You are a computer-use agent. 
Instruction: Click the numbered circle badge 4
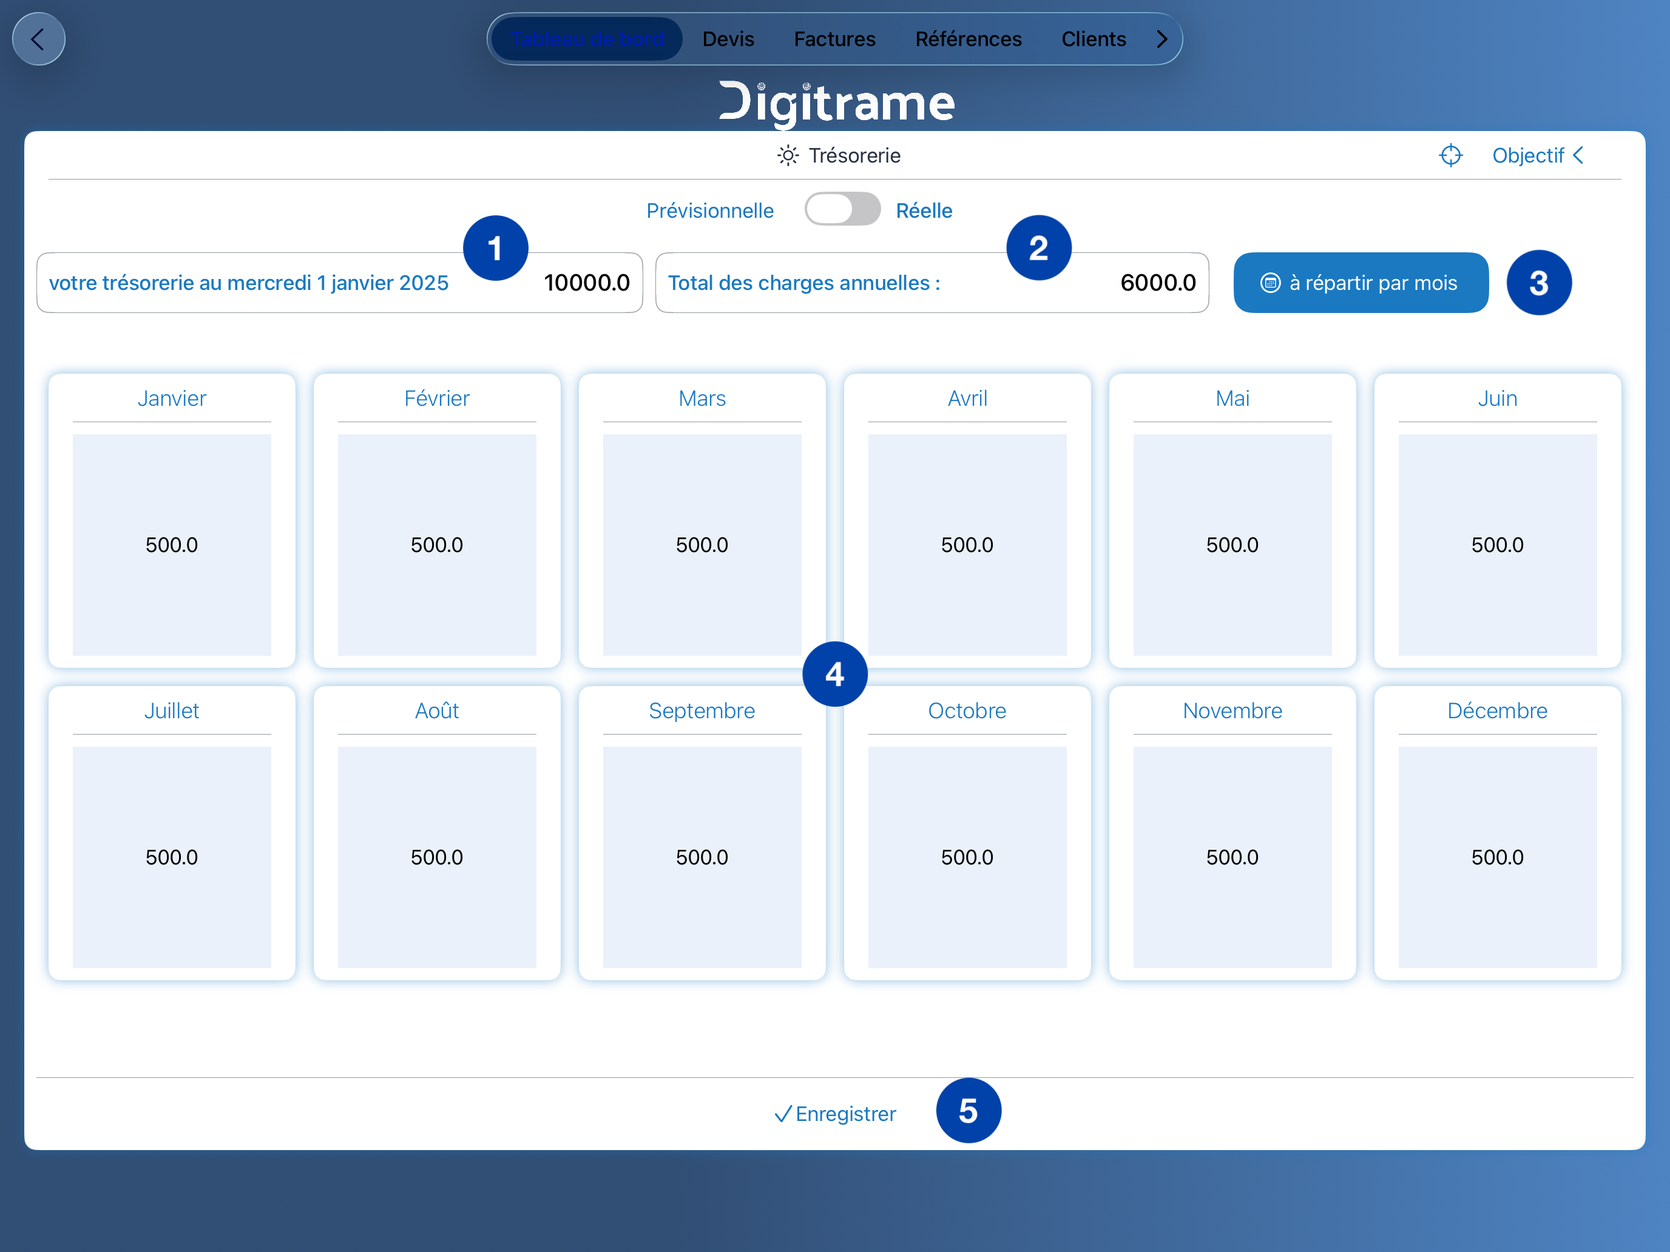tap(834, 674)
